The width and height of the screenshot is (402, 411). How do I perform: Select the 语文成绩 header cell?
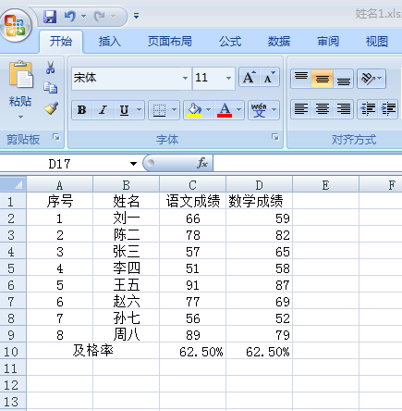[192, 202]
